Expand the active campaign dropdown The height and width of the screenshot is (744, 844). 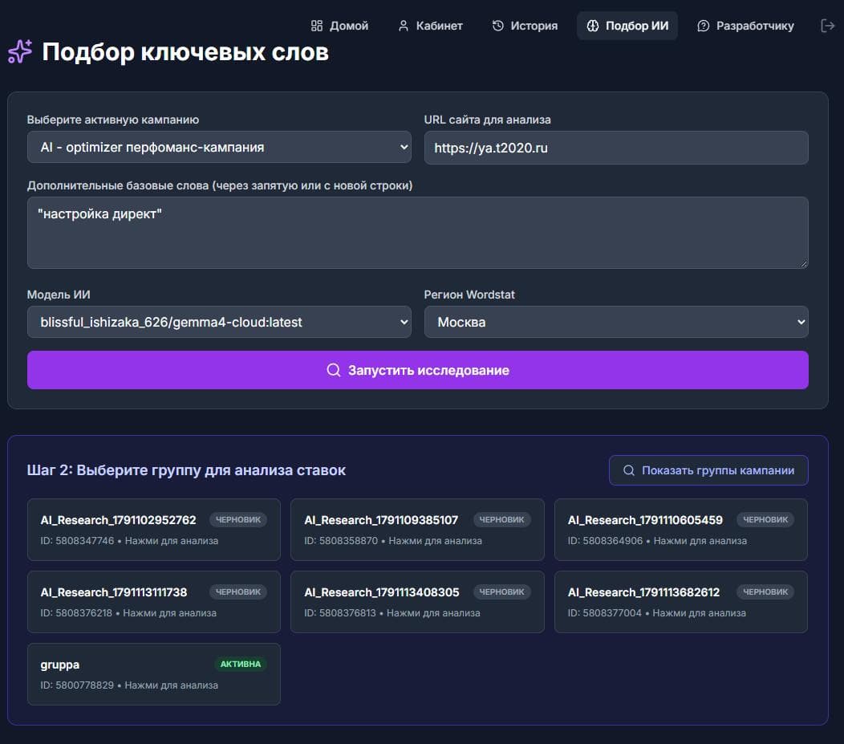219,147
